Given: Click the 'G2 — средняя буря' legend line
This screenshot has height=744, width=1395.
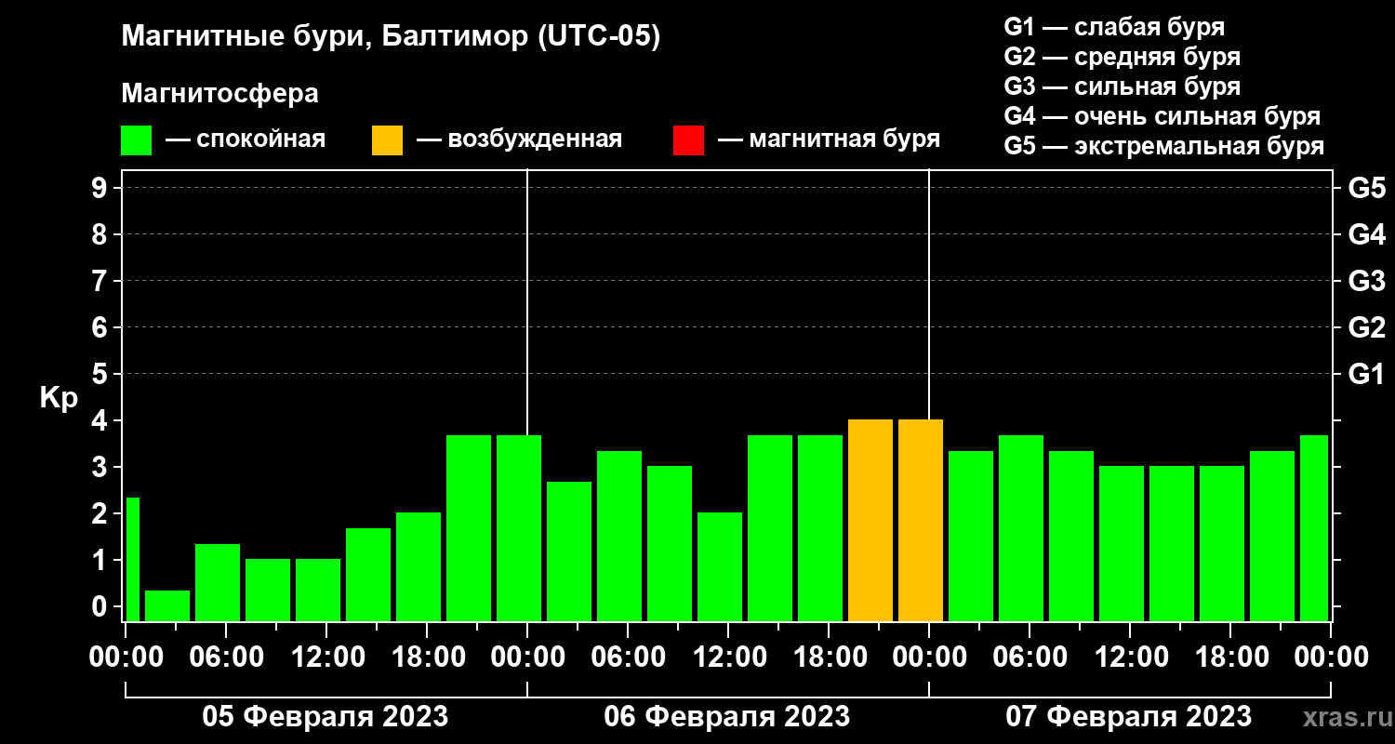Looking at the screenshot, I should 1123,57.
